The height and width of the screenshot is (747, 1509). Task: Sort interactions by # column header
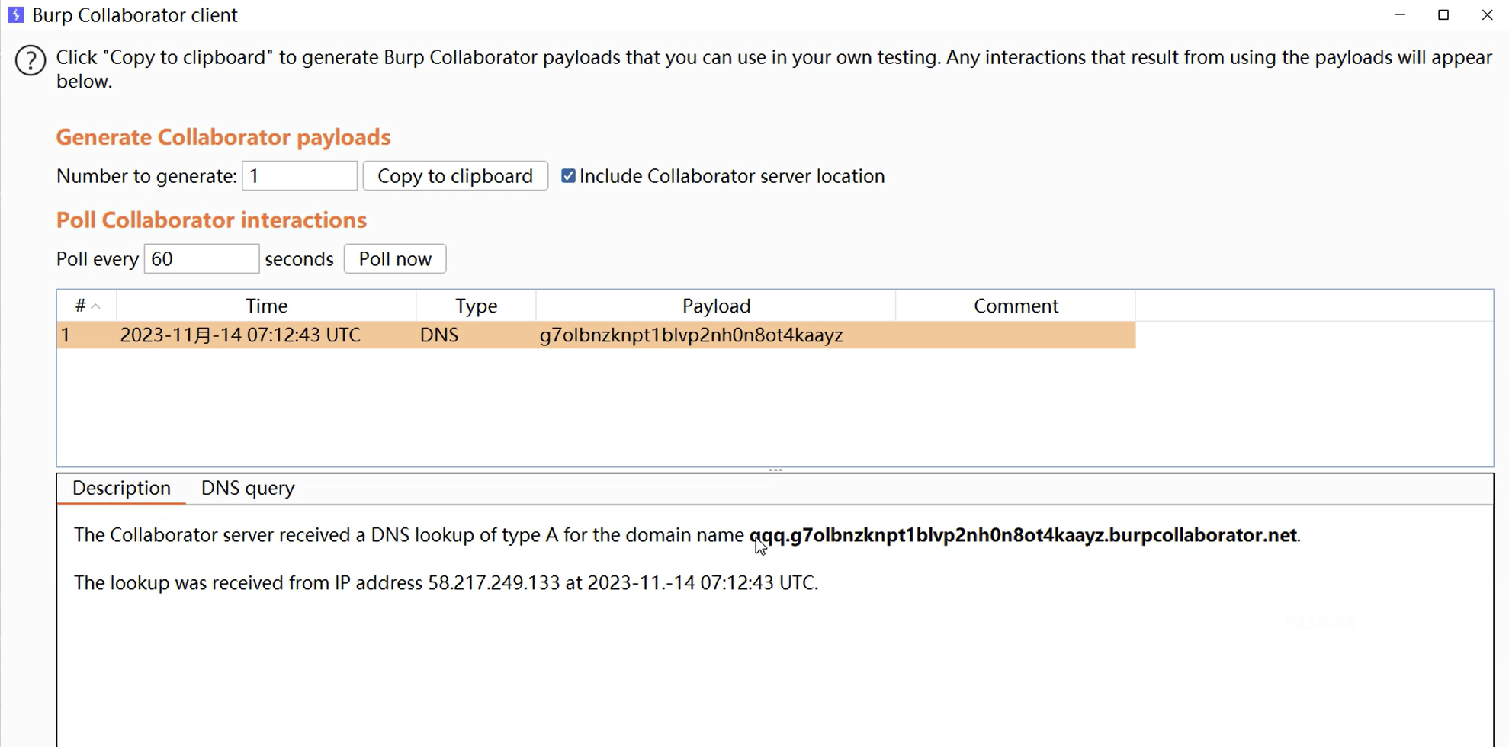point(86,306)
